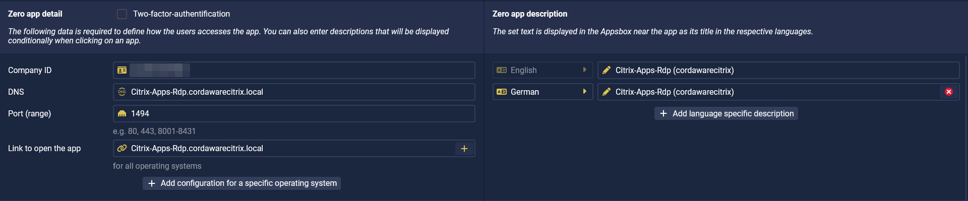
Task: Add another link with the yellow plus button
Action: [464, 149]
